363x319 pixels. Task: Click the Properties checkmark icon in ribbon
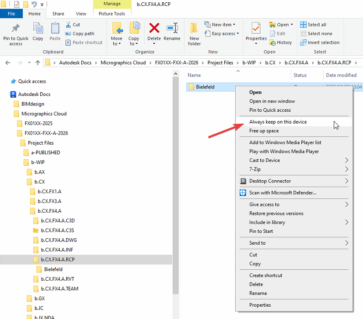(x=256, y=28)
